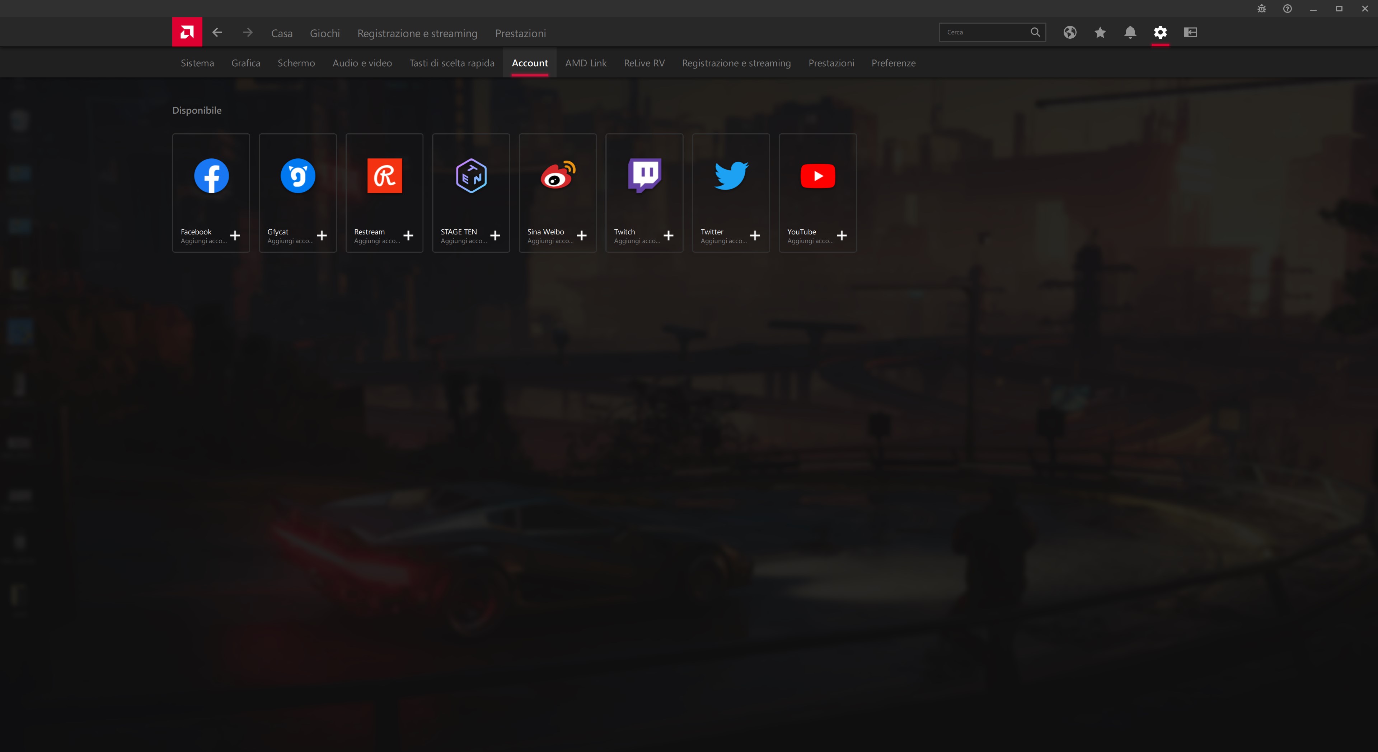Screen dimensions: 1378x752
Task: Open the AMD Link tab
Action: pyautogui.click(x=585, y=63)
